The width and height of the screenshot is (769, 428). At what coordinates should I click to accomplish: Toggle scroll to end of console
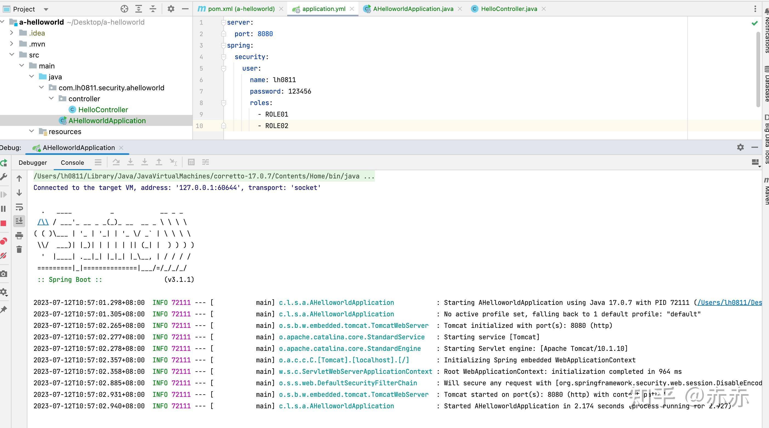(19, 221)
